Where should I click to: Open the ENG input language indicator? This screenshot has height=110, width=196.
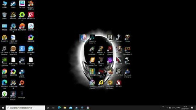coord(179,108)
